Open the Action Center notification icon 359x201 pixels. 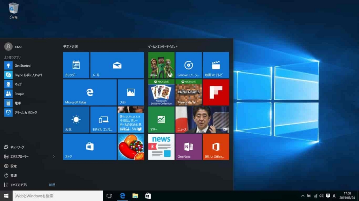(x=328, y=196)
